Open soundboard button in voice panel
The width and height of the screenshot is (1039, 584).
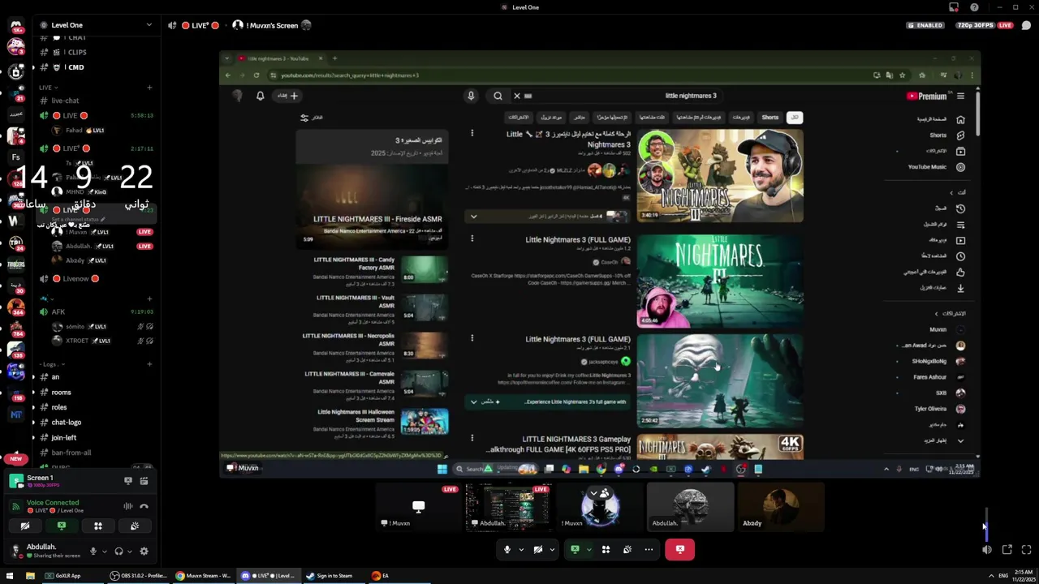135,526
